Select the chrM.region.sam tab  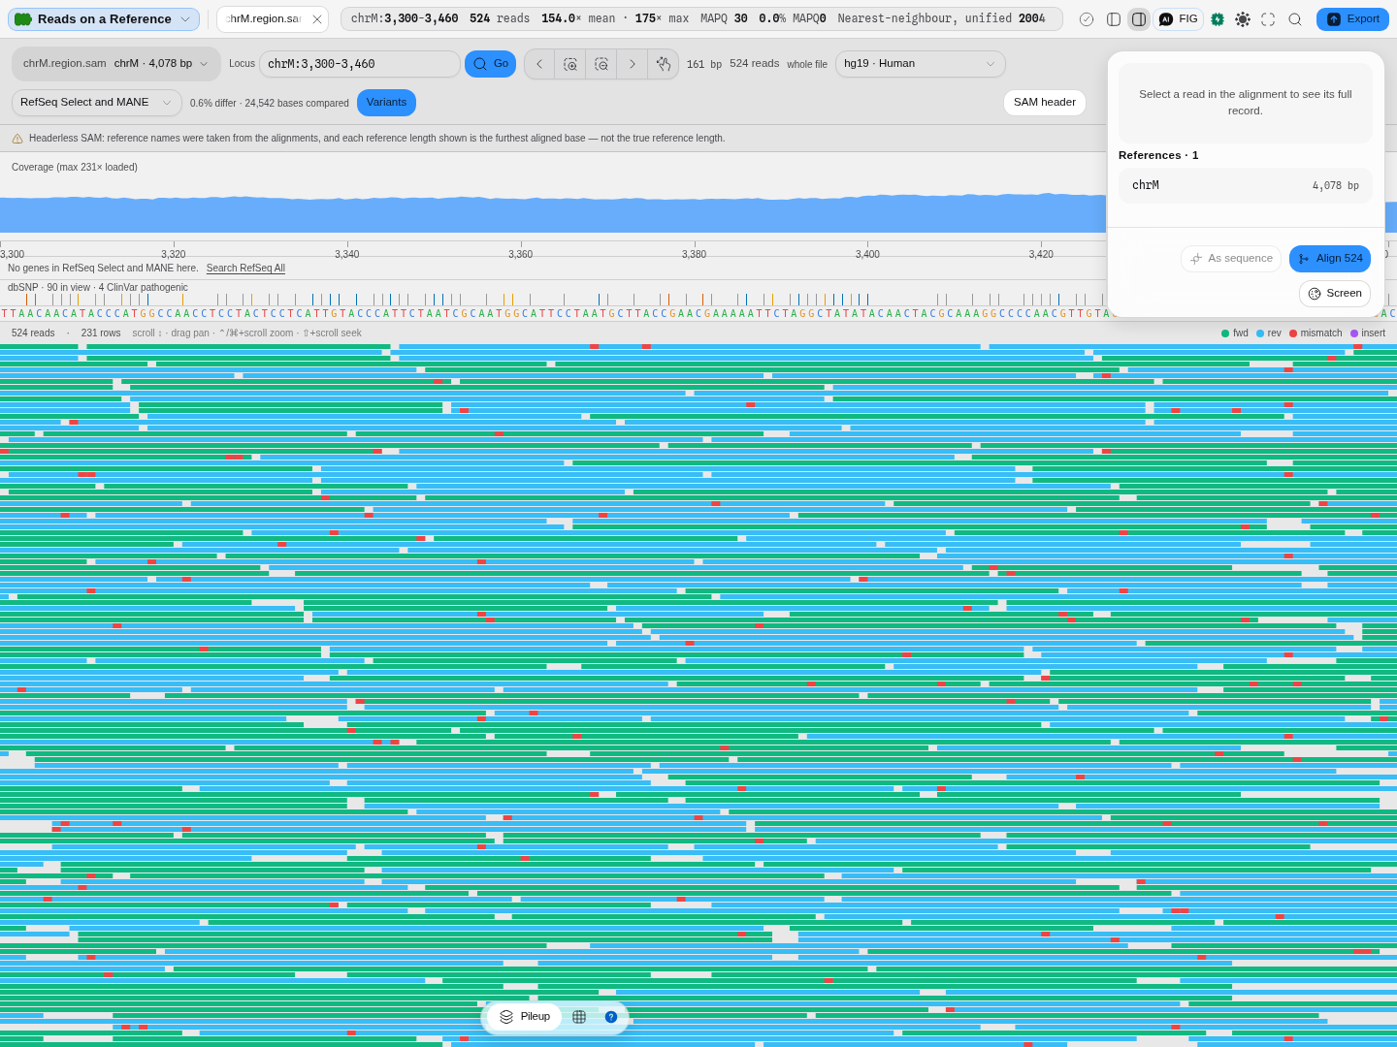point(264,19)
